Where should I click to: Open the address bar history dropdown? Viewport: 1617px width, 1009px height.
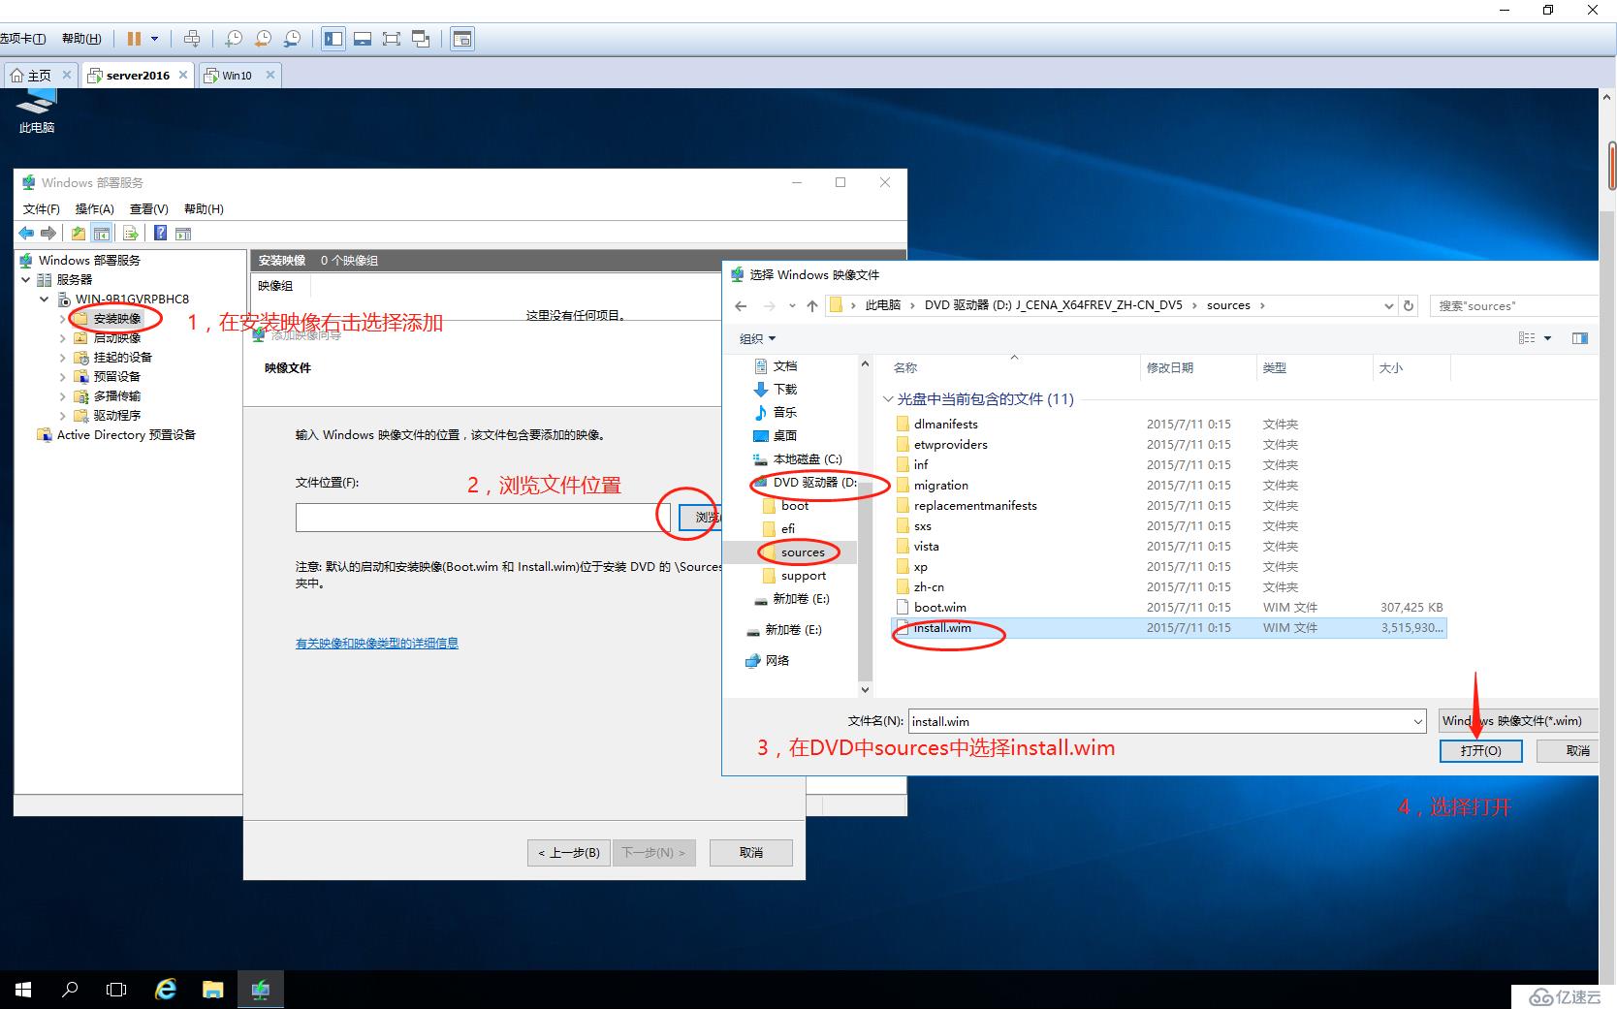click(1388, 305)
